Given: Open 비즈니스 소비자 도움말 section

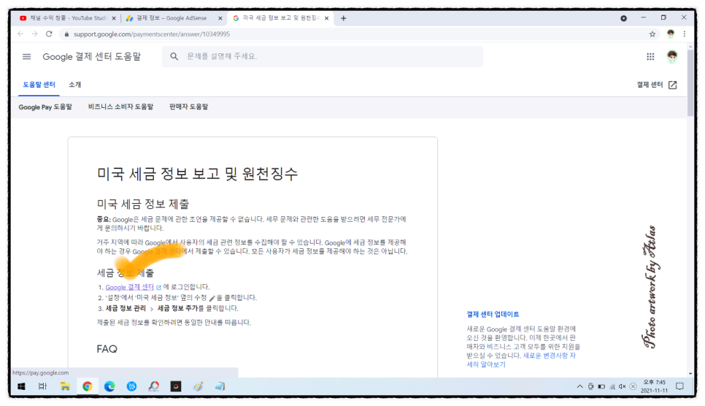Looking at the screenshot, I should click(x=120, y=107).
